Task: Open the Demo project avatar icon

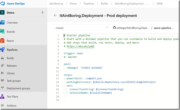Action: 2,13
